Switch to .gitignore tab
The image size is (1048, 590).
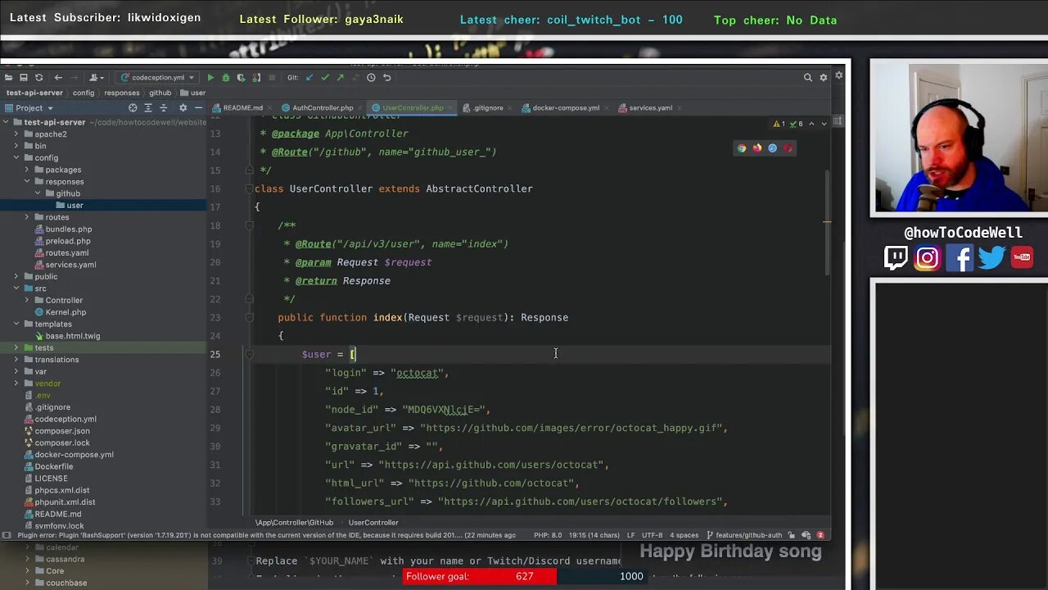coord(488,107)
